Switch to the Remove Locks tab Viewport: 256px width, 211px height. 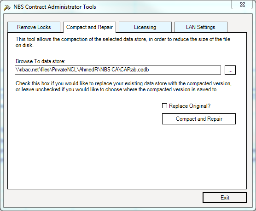point(34,27)
